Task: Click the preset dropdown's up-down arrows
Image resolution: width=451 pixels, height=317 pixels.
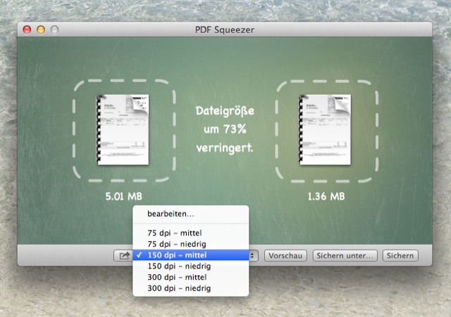Action: click(254, 256)
